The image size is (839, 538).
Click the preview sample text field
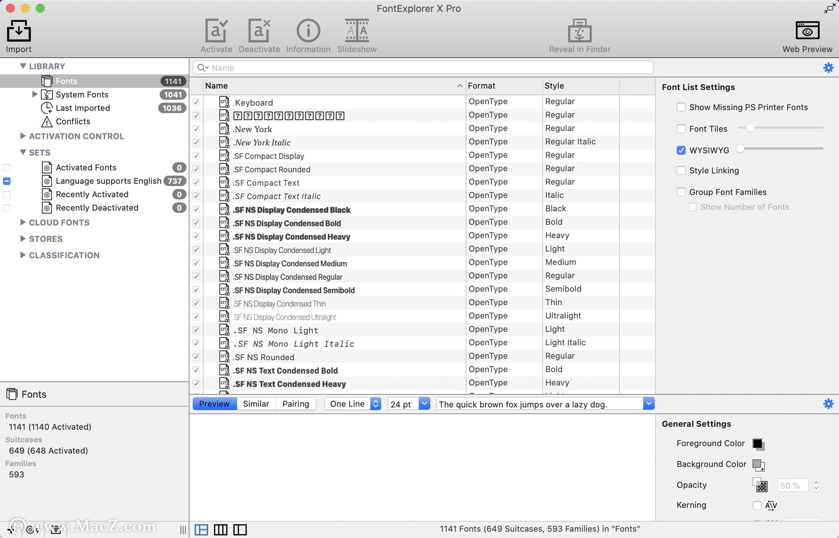coord(540,404)
